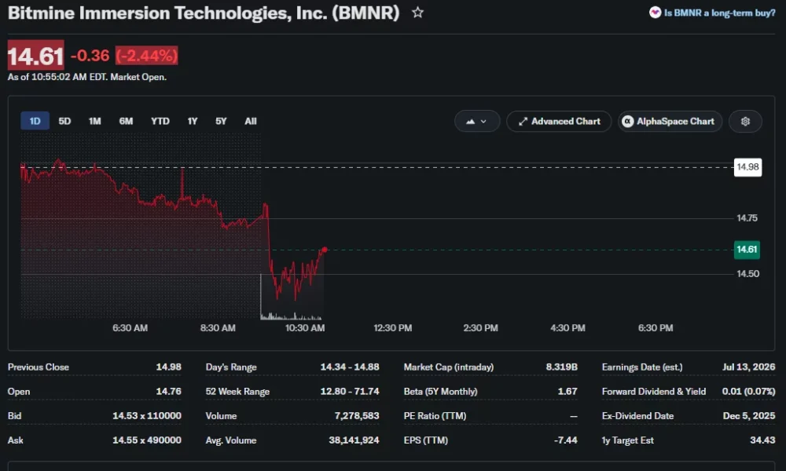Click the Ex-Dividend Date value Dec 5, 2025

[x=749, y=415]
